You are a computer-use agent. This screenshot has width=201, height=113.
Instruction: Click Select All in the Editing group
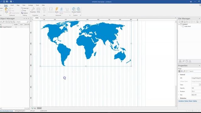point(25,8)
